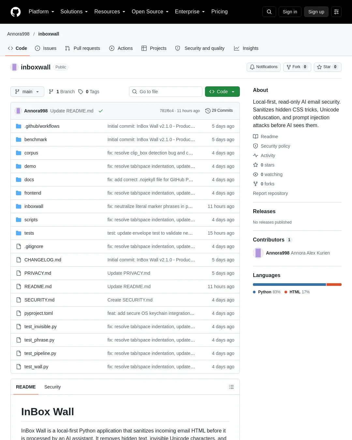Click the corpus folder icon
This screenshot has height=440, width=352.
pos(19,153)
